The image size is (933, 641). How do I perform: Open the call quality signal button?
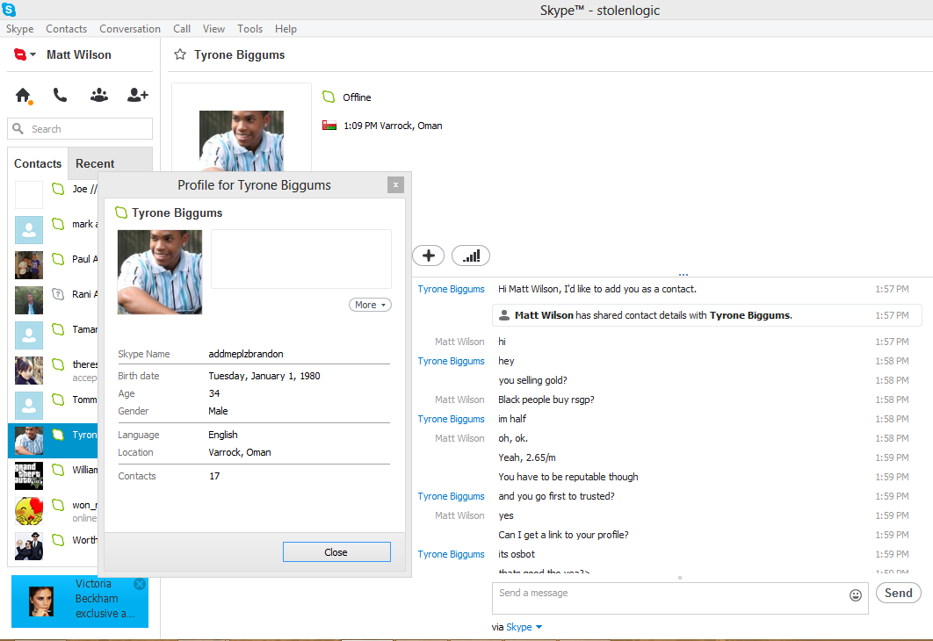click(x=471, y=256)
